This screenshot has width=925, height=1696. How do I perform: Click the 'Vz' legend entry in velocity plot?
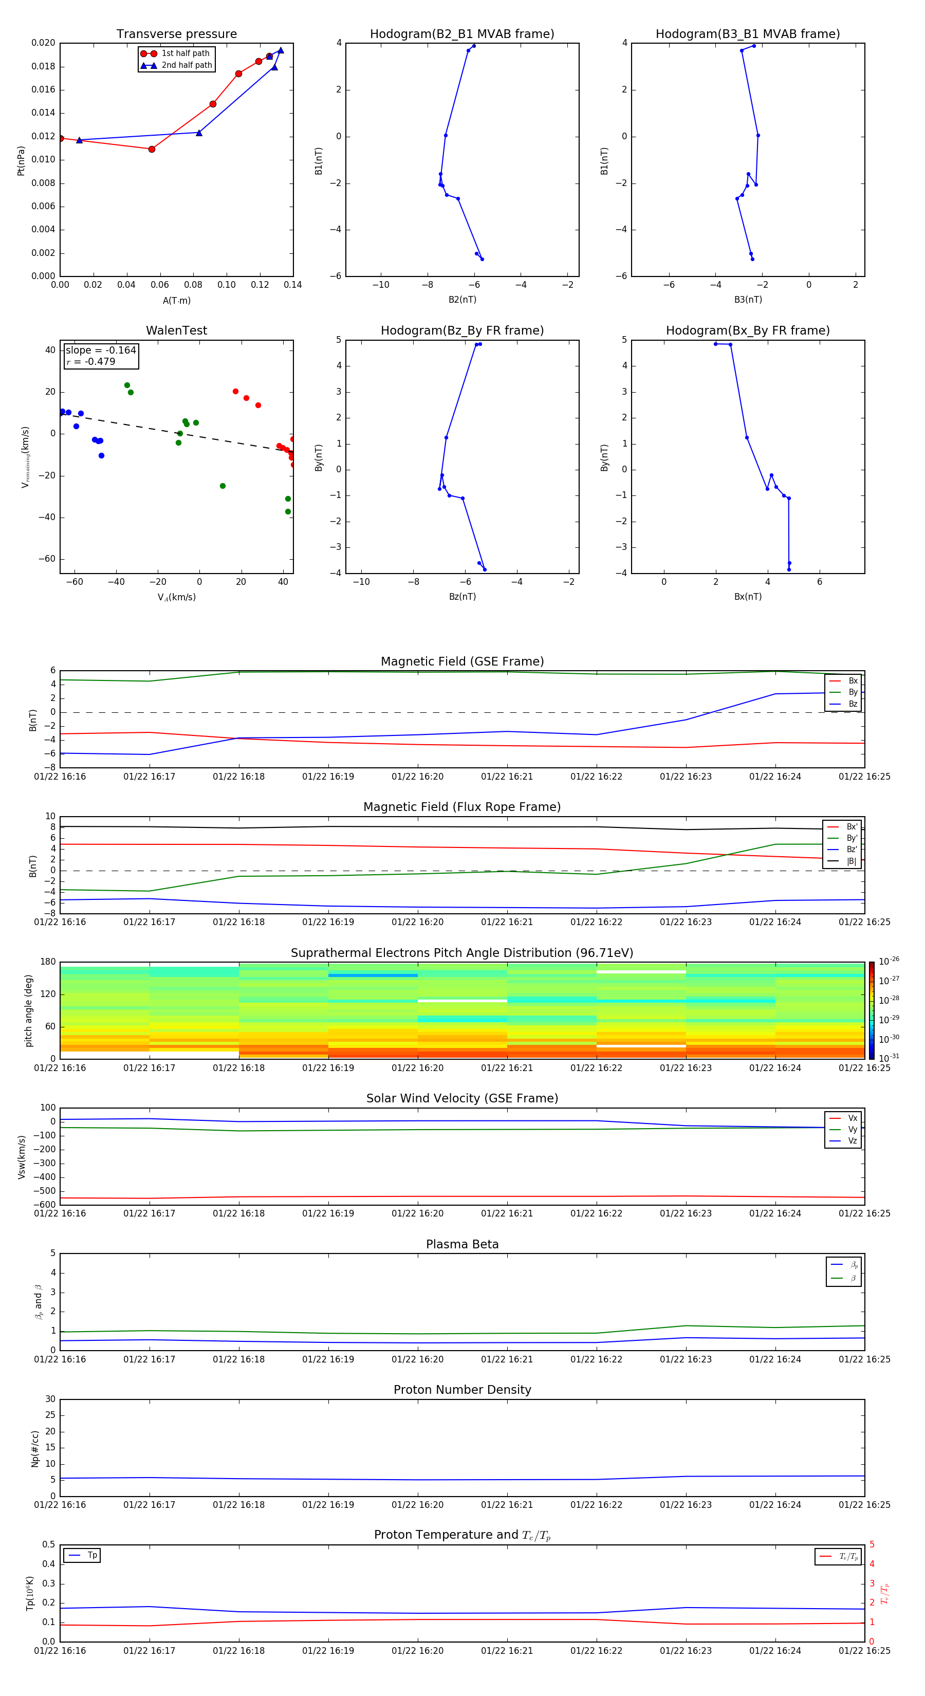843,1141
